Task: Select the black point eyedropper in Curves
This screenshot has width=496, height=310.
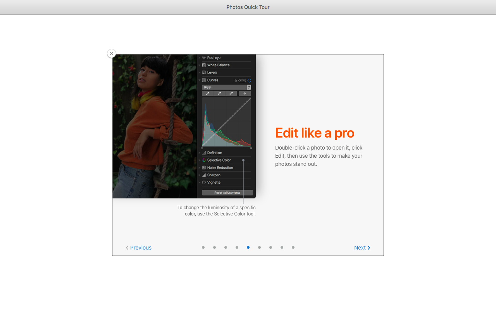Action: 208,93
